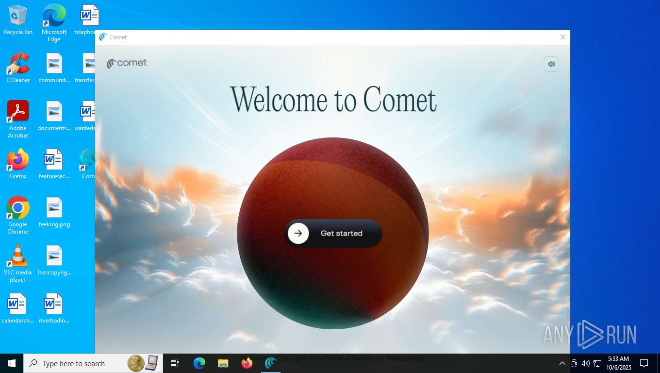660x373 pixels.
Task: Open Microsoft Edge from the taskbar
Action: tap(199, 363)
